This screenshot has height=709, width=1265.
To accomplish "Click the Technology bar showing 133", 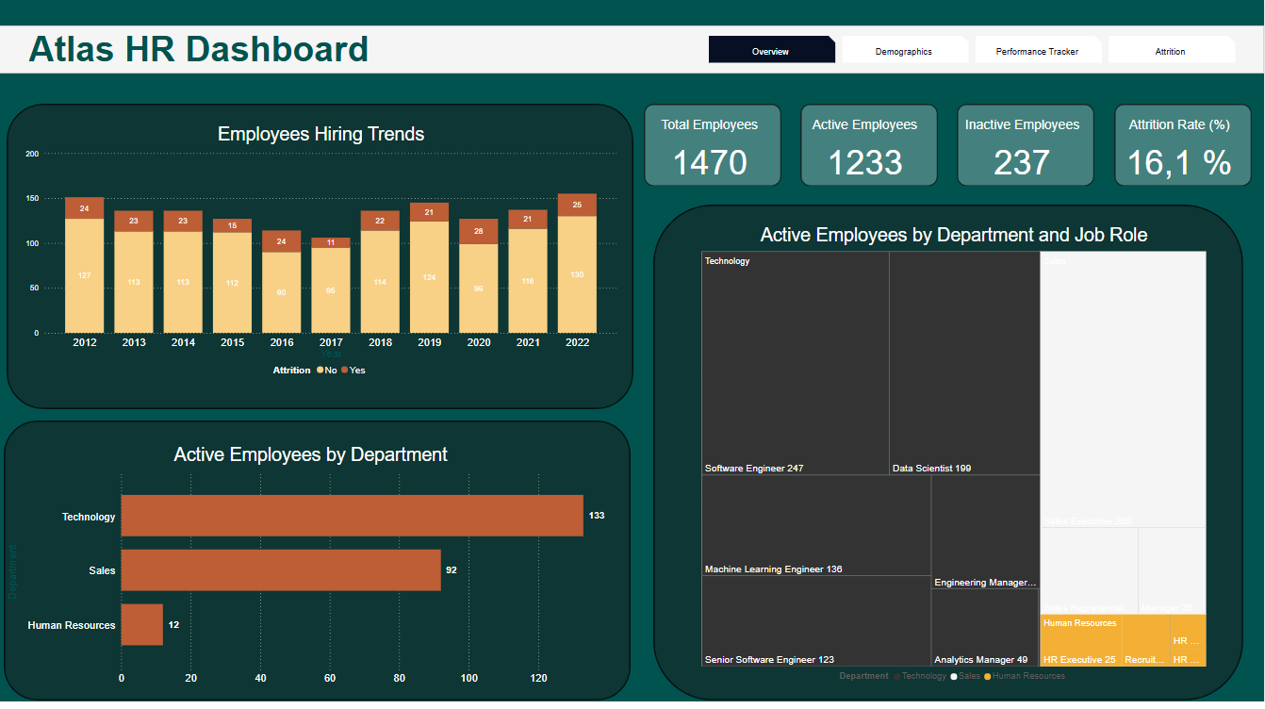I will pos(352,516).
